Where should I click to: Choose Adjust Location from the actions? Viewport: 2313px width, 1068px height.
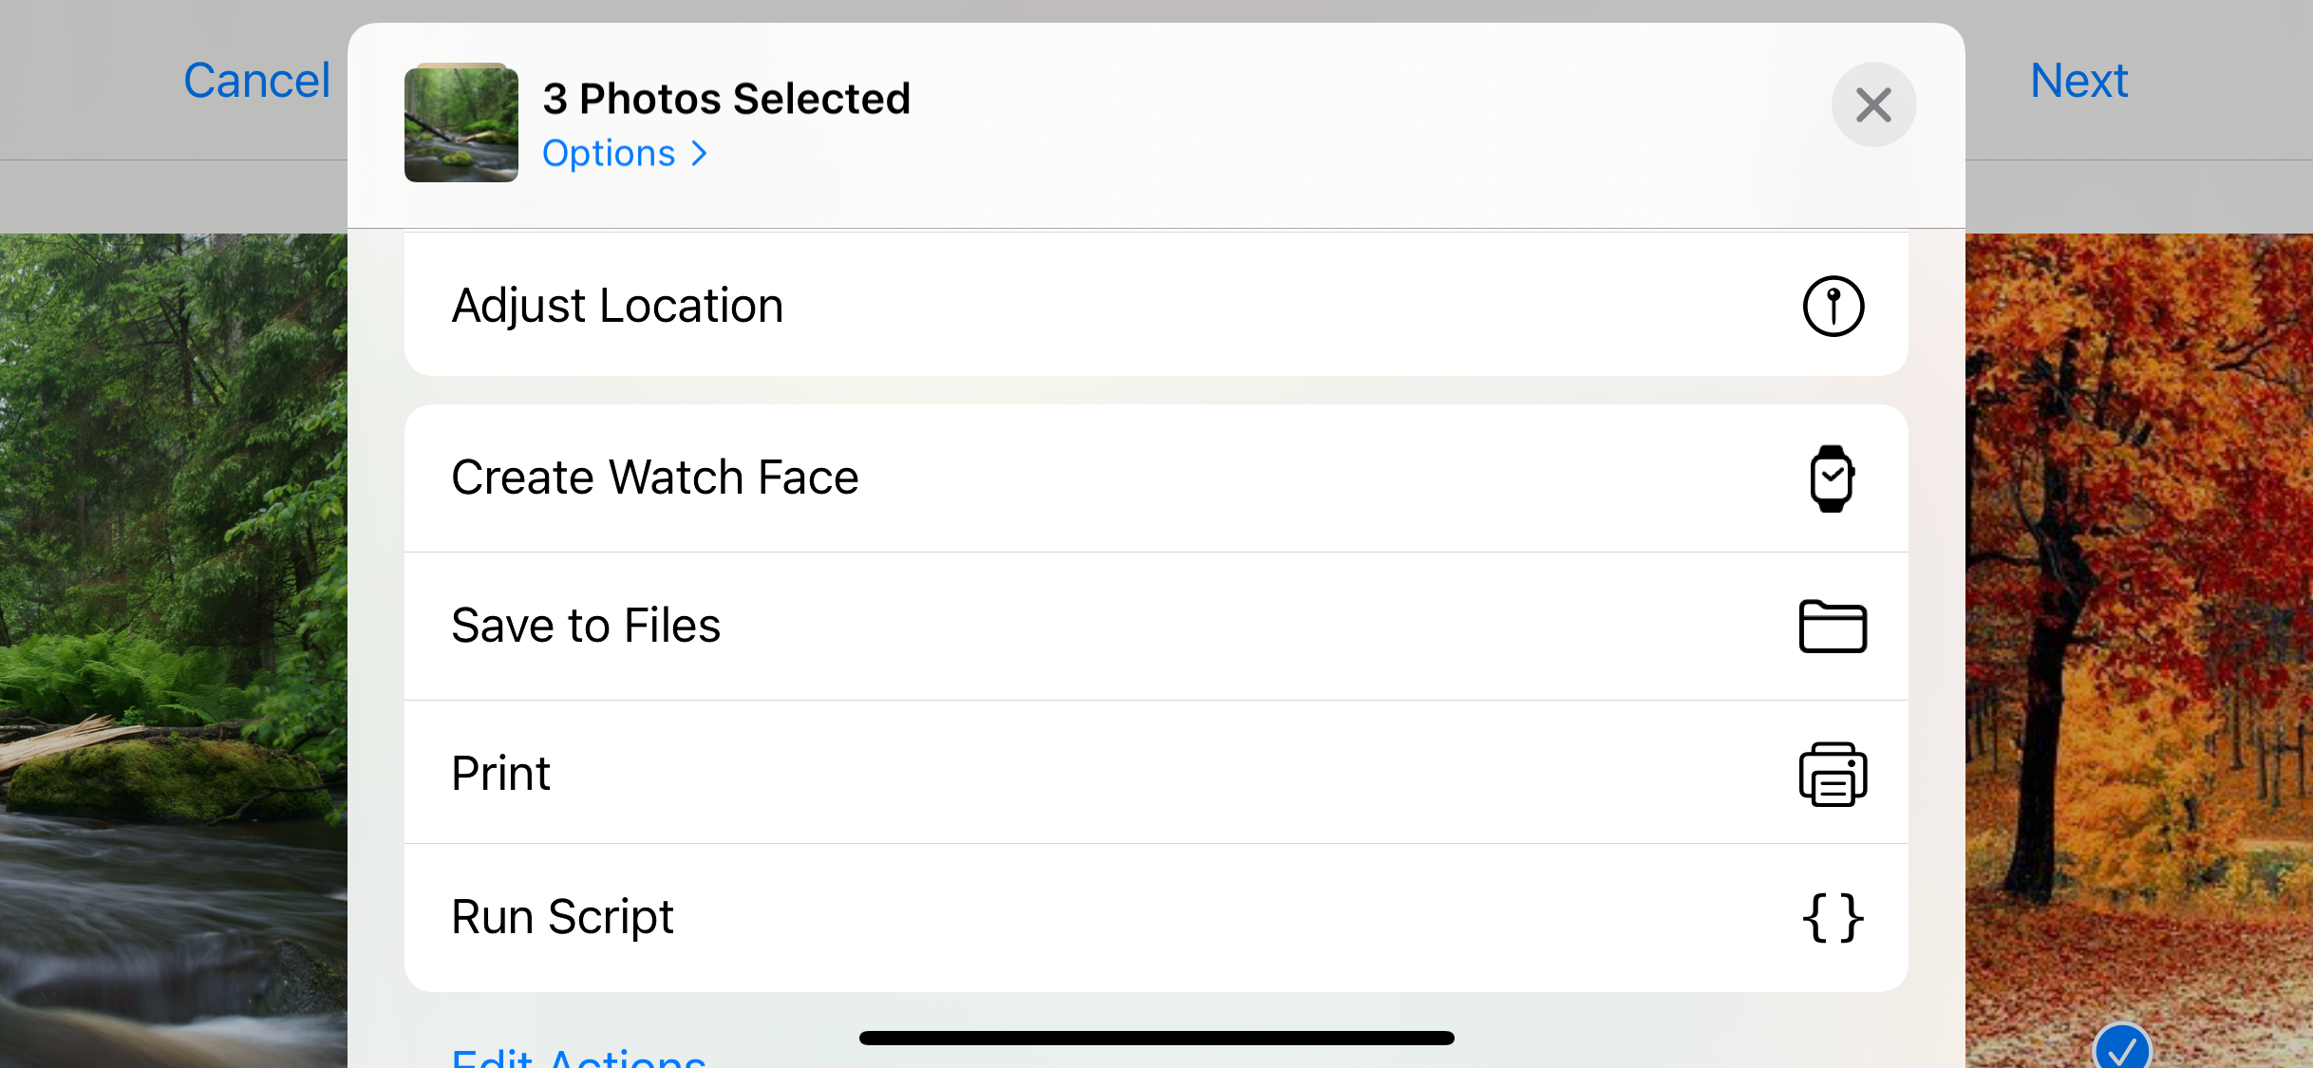click(x=617, y=306)
